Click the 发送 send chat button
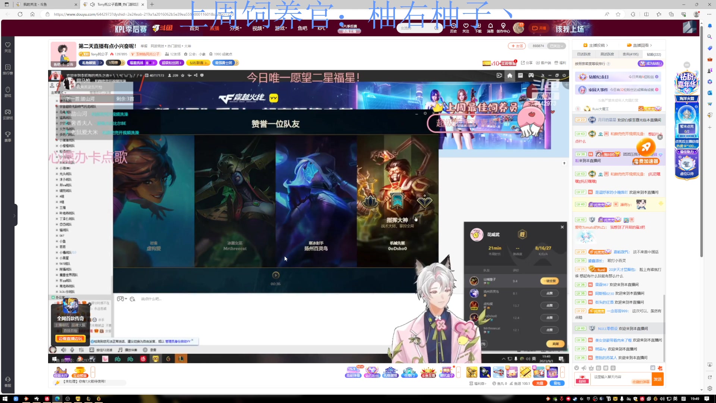 657,379
